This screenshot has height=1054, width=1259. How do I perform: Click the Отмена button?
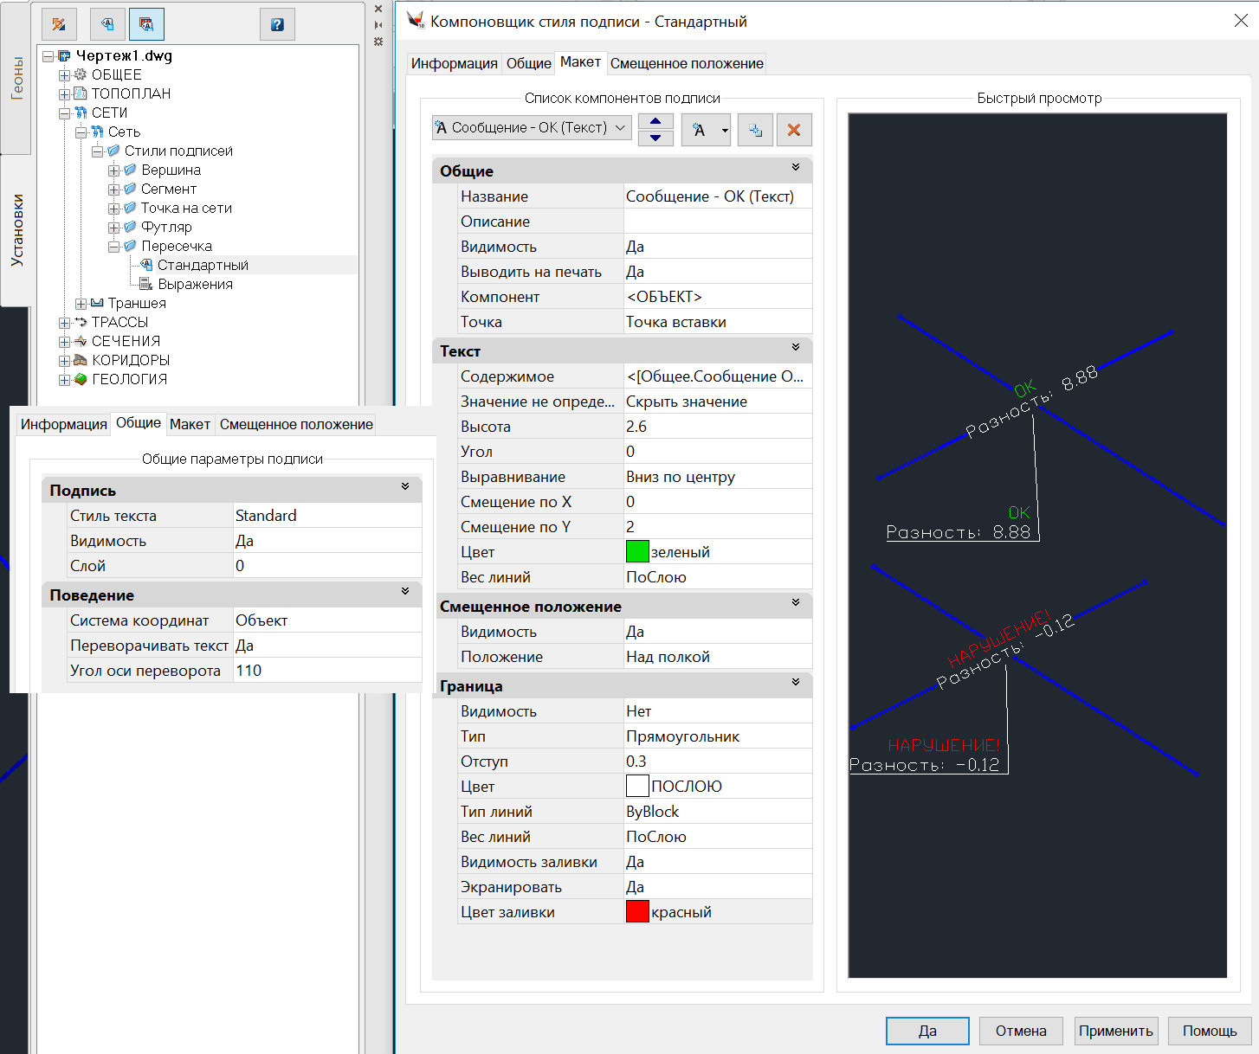pos(1021,1031)
